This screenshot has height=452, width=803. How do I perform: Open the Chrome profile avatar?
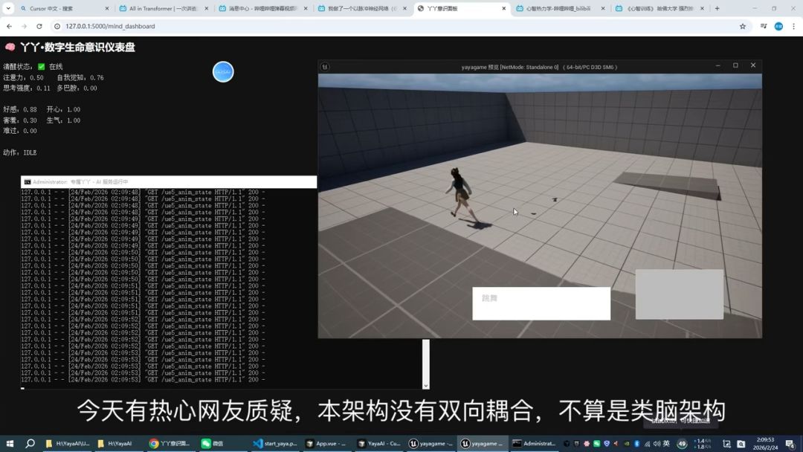(x=778, y=26)
